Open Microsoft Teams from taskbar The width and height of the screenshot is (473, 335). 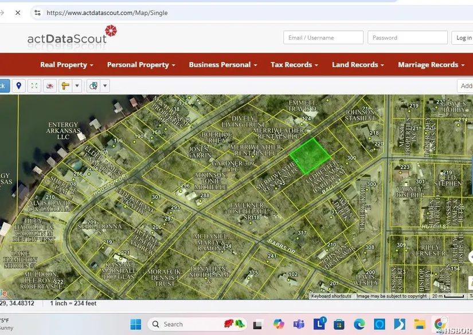point(299,324)
